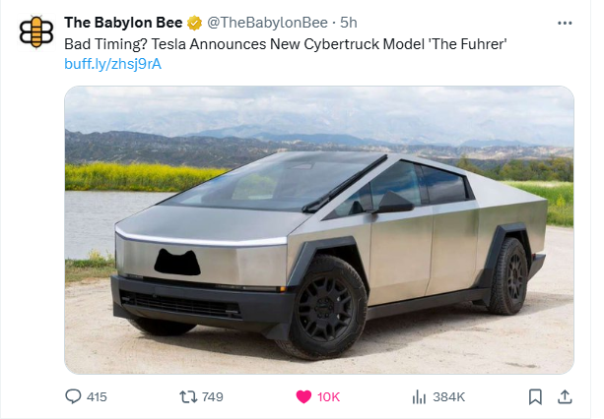The image size is (604, 419).
Task: Repost this tweet with the retweet icon
Action: 188,396
